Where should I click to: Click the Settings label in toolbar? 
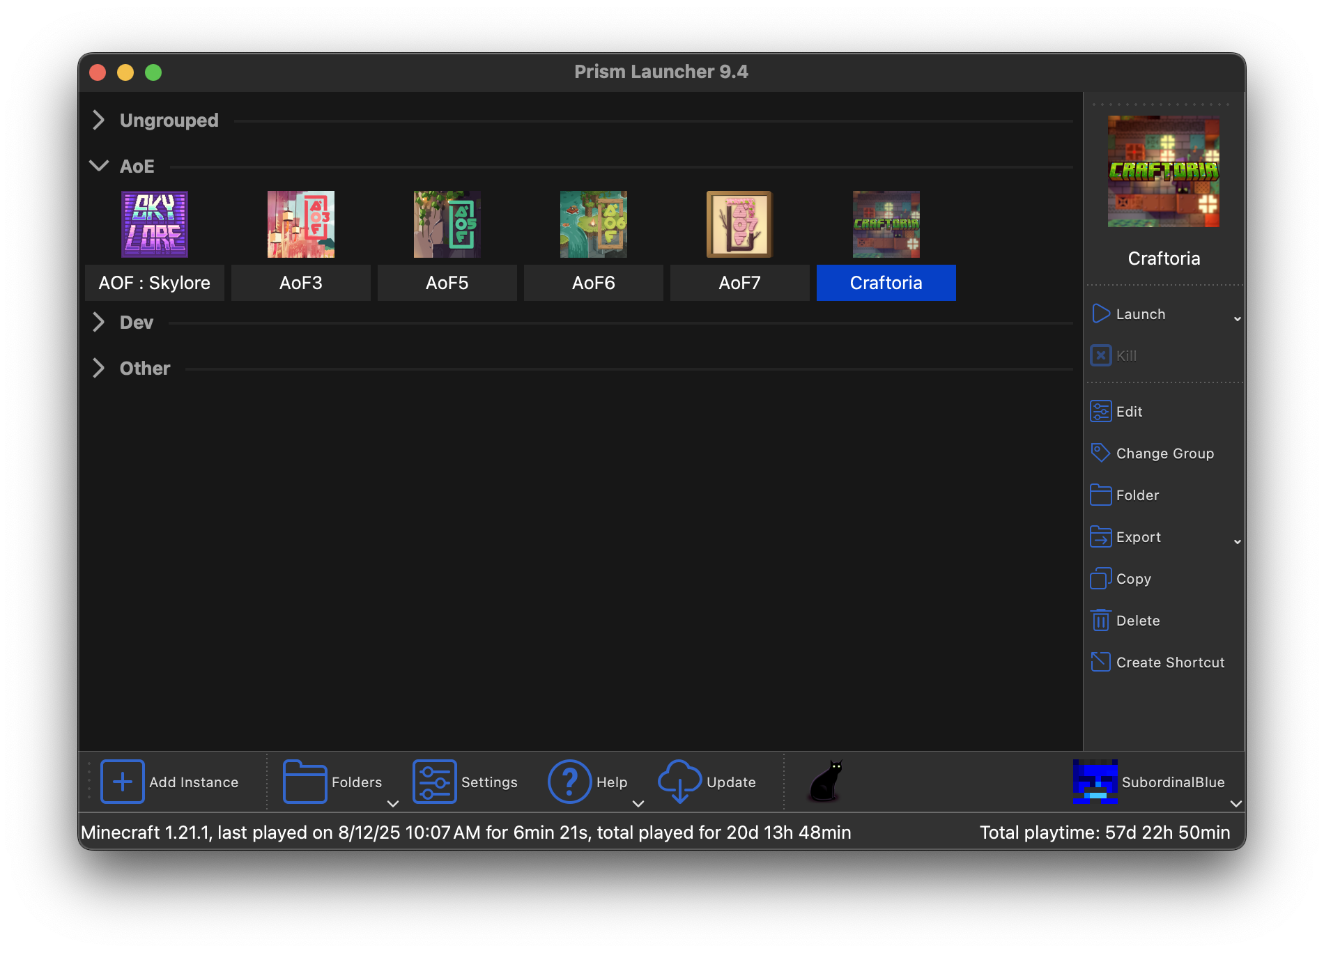pos(489,782)
